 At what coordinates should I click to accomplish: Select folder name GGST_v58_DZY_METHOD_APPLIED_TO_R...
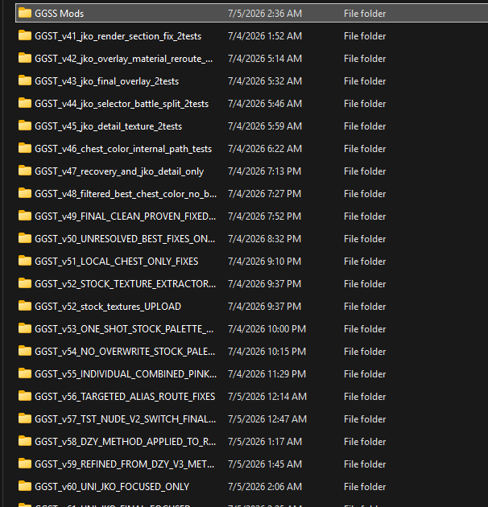pyautogui.click(x=126, y=442)
